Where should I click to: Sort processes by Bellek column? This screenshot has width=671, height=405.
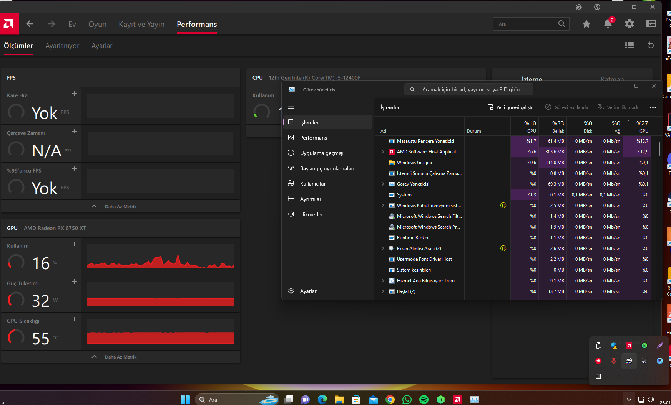[553, 127]
